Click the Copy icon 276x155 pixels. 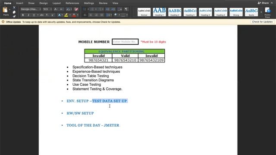pyautogui.click(x=14, y=12)
